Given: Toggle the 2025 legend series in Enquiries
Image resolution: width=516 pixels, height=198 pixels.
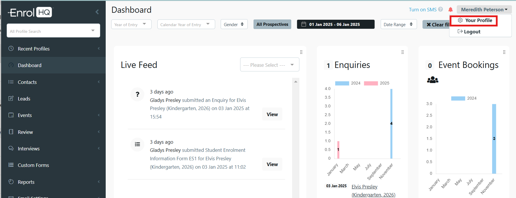Looking at the screenshot, I should 371,83.
